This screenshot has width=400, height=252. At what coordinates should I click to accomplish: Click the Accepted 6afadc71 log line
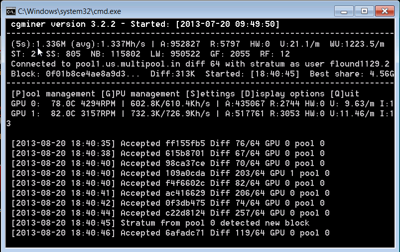click(x=170, y=233)
